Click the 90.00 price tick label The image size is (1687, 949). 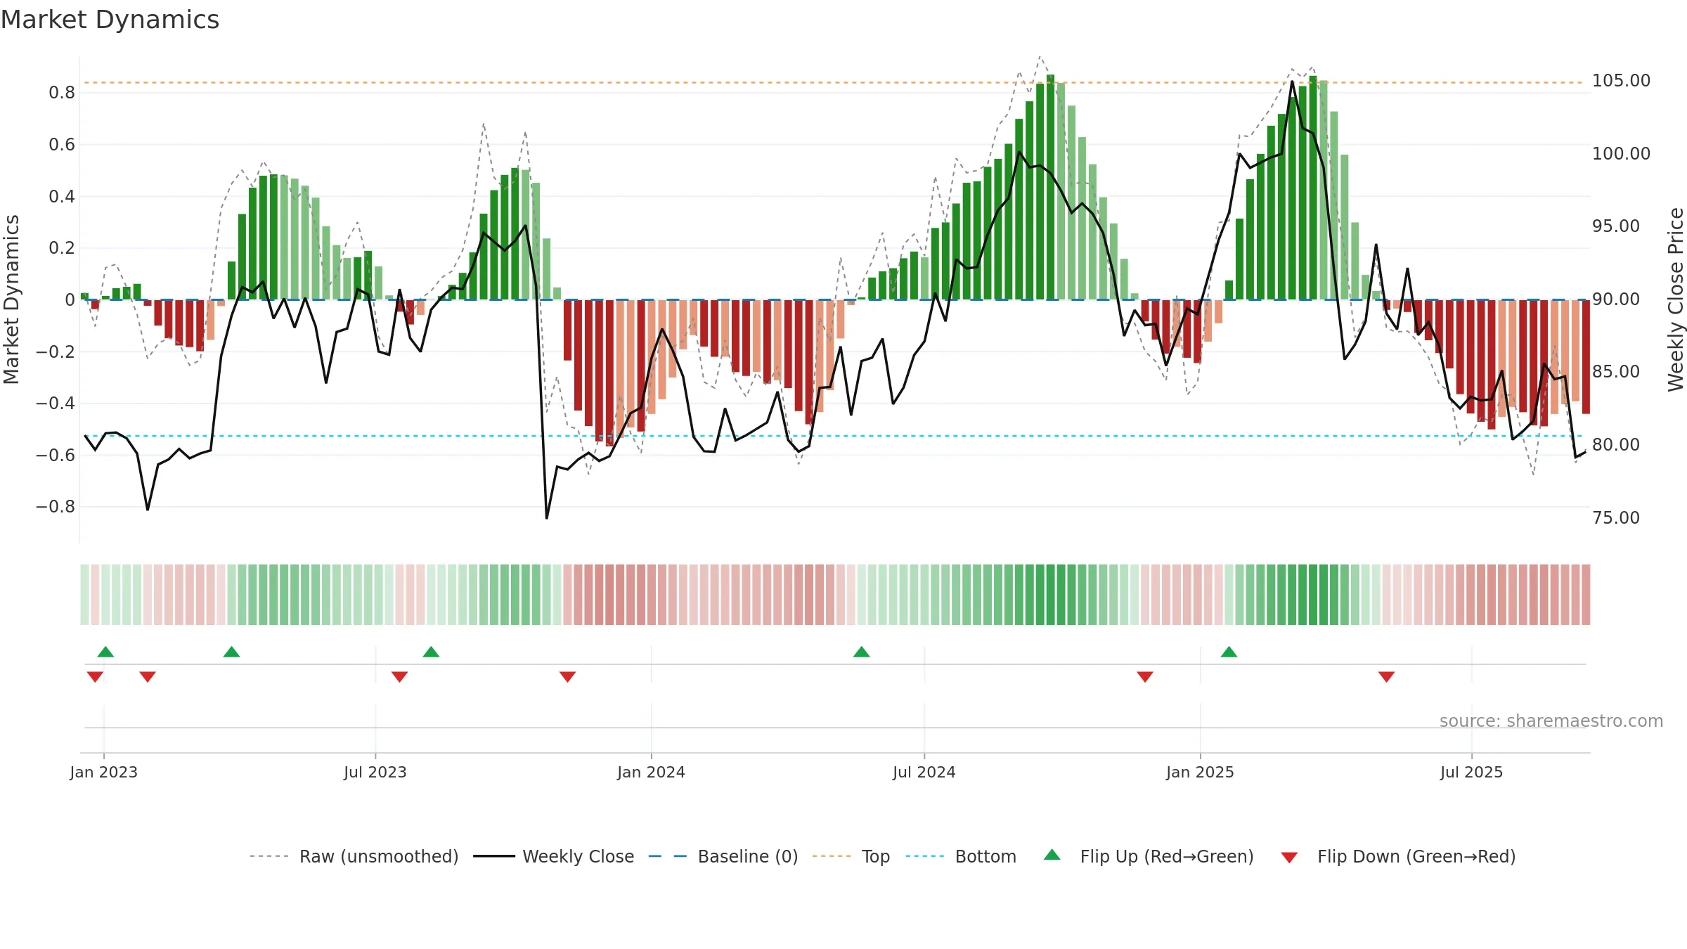tap(1616, 299)
